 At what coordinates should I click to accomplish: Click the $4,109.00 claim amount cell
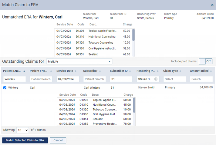point(206,87)
